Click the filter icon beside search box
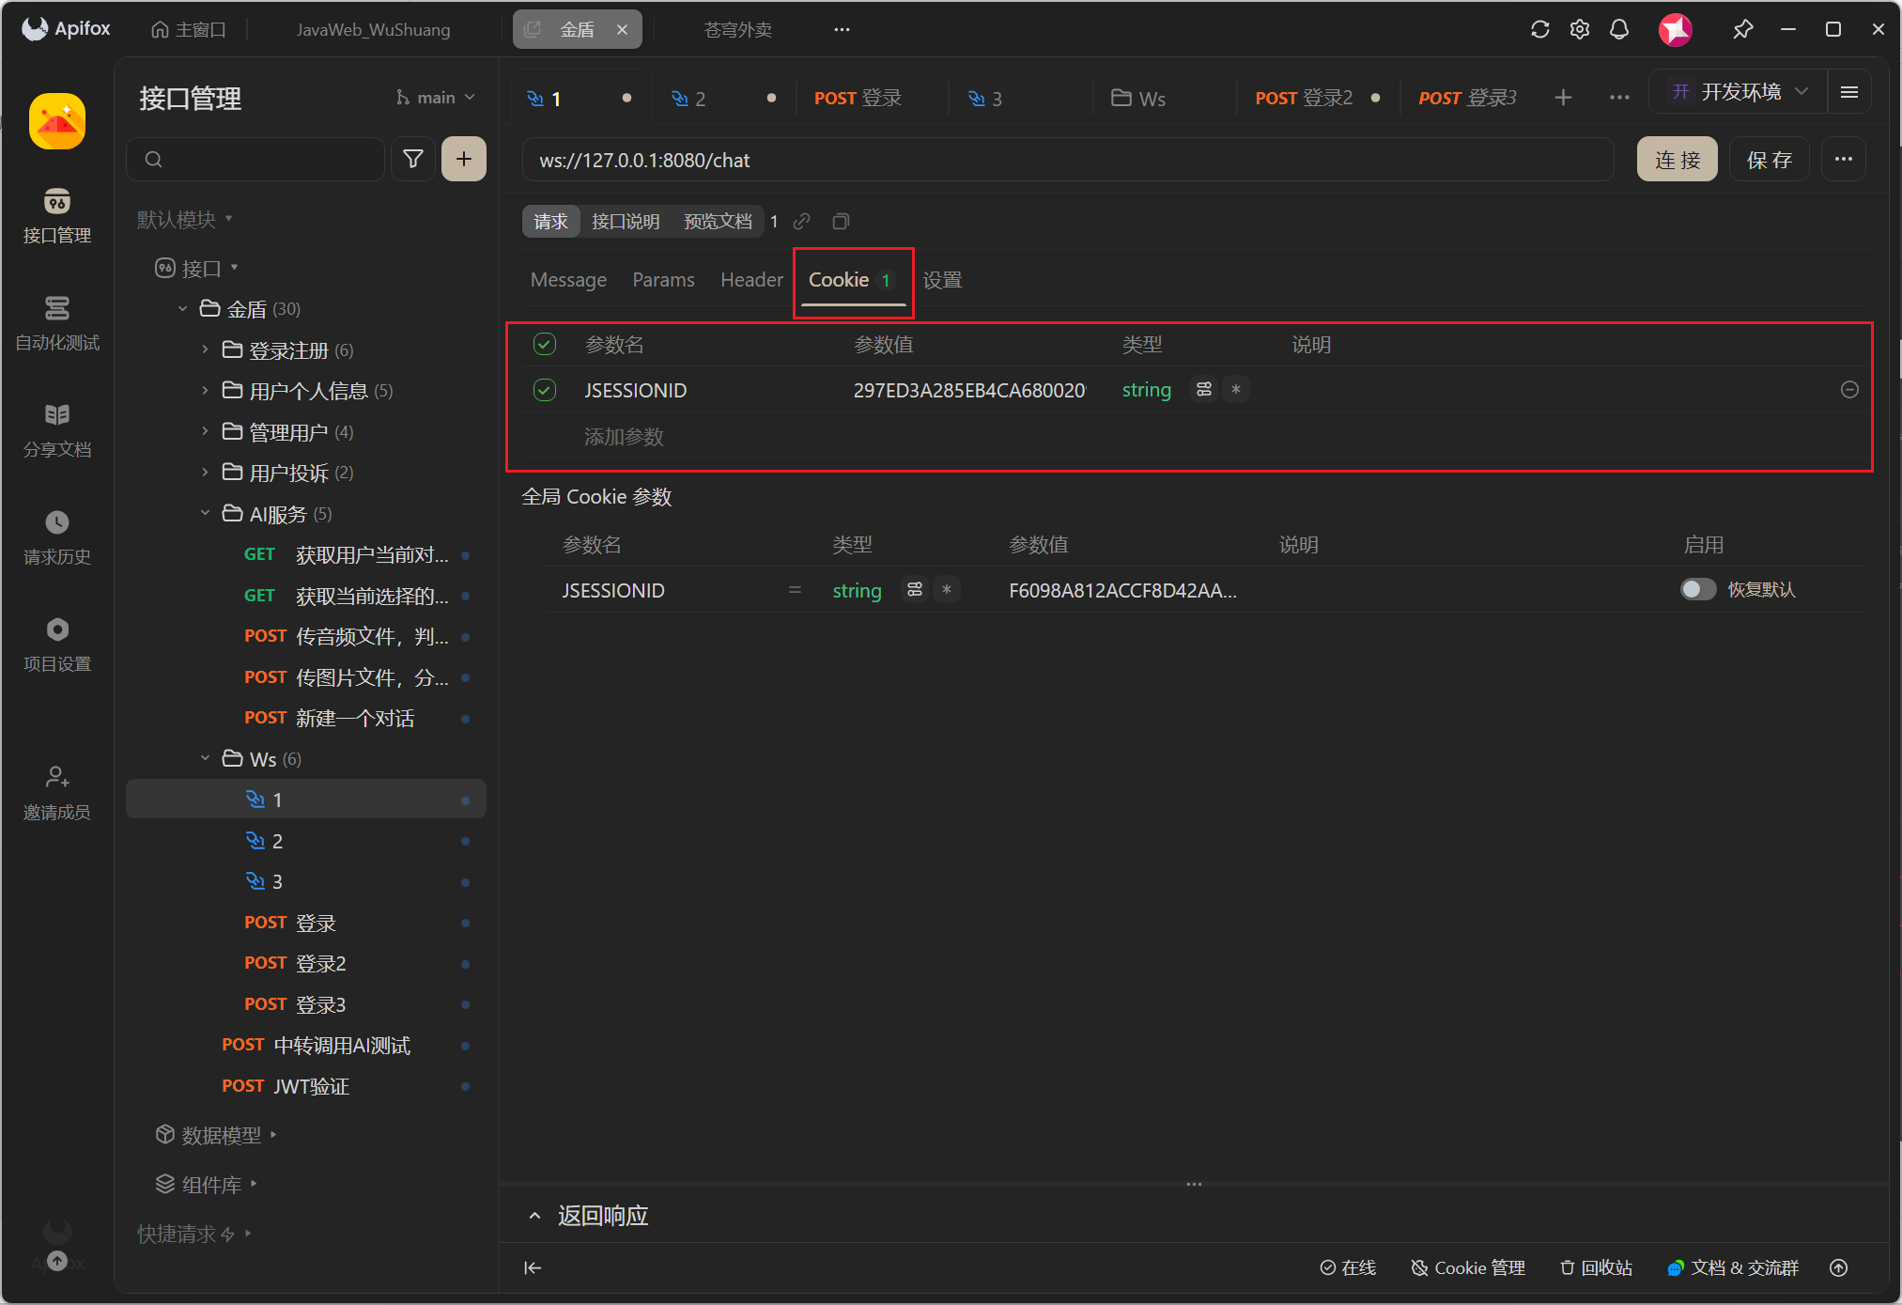1902x1305 pixels. (412, 159)
